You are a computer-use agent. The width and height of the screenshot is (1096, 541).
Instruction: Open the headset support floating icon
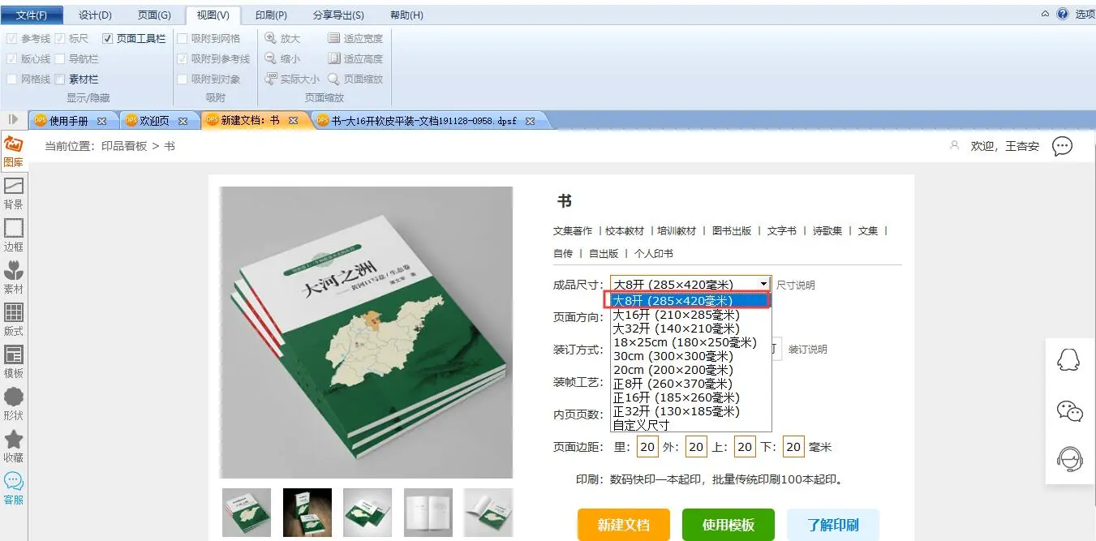[1070, 460]
